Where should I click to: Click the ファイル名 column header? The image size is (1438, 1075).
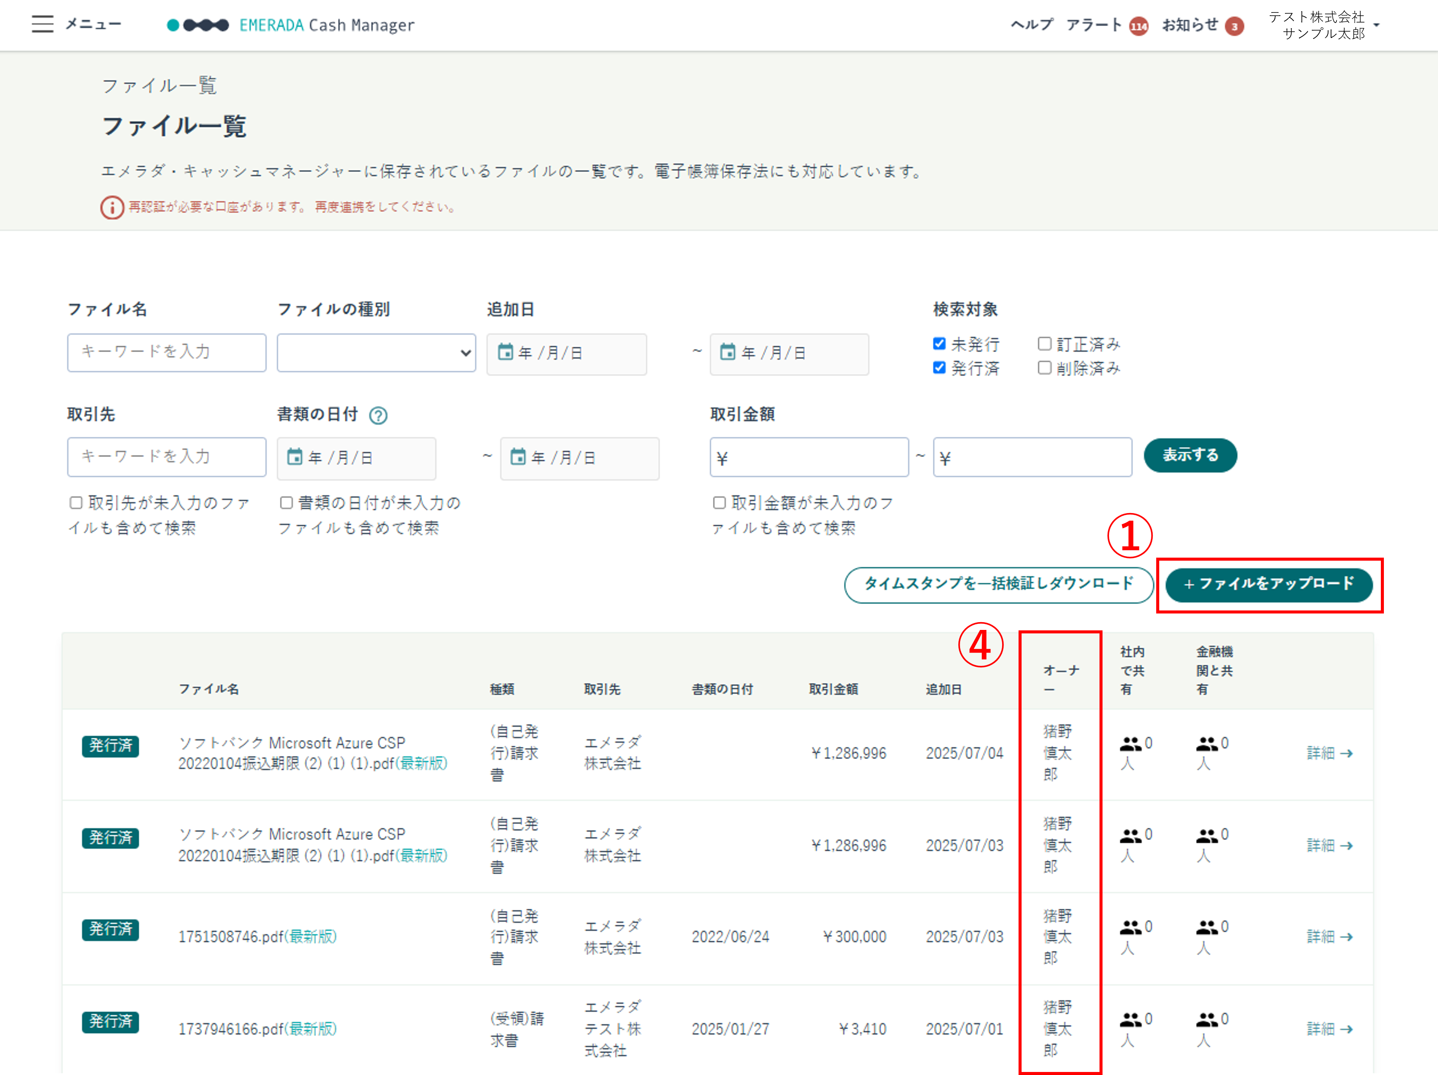coord(209,689)
